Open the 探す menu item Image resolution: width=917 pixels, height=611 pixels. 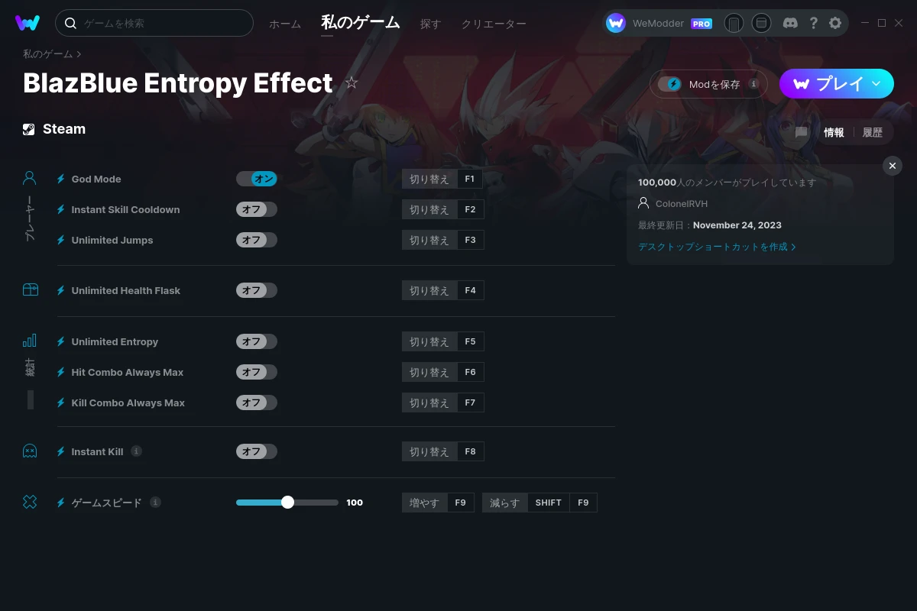[430, 24]
